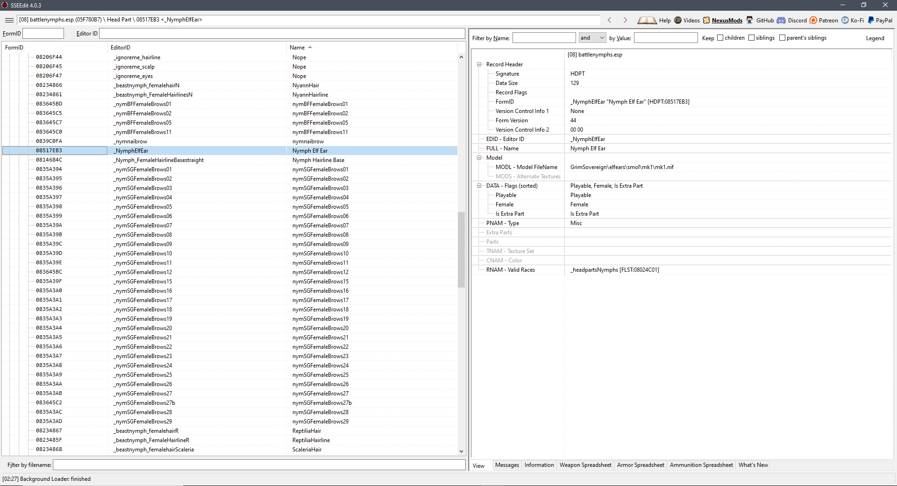Open the Videos link icon

point(678,20)
